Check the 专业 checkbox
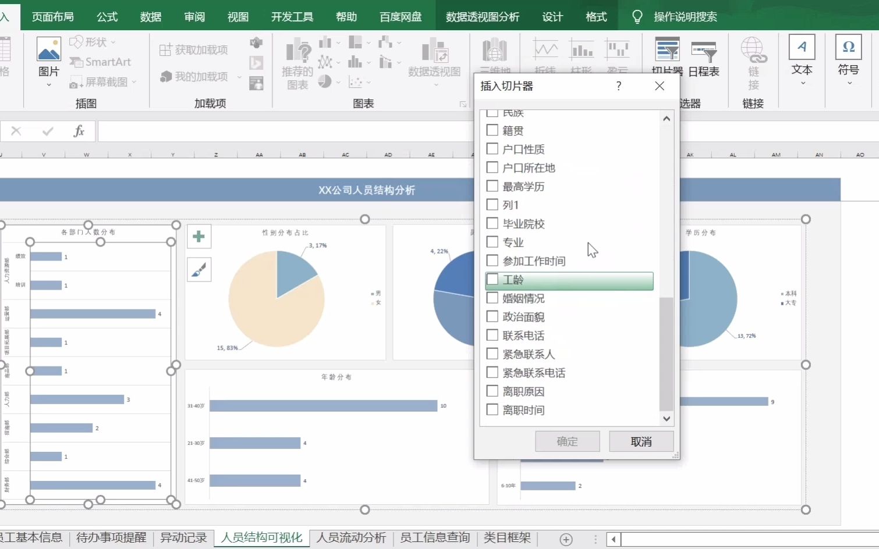 coord(492,242)
